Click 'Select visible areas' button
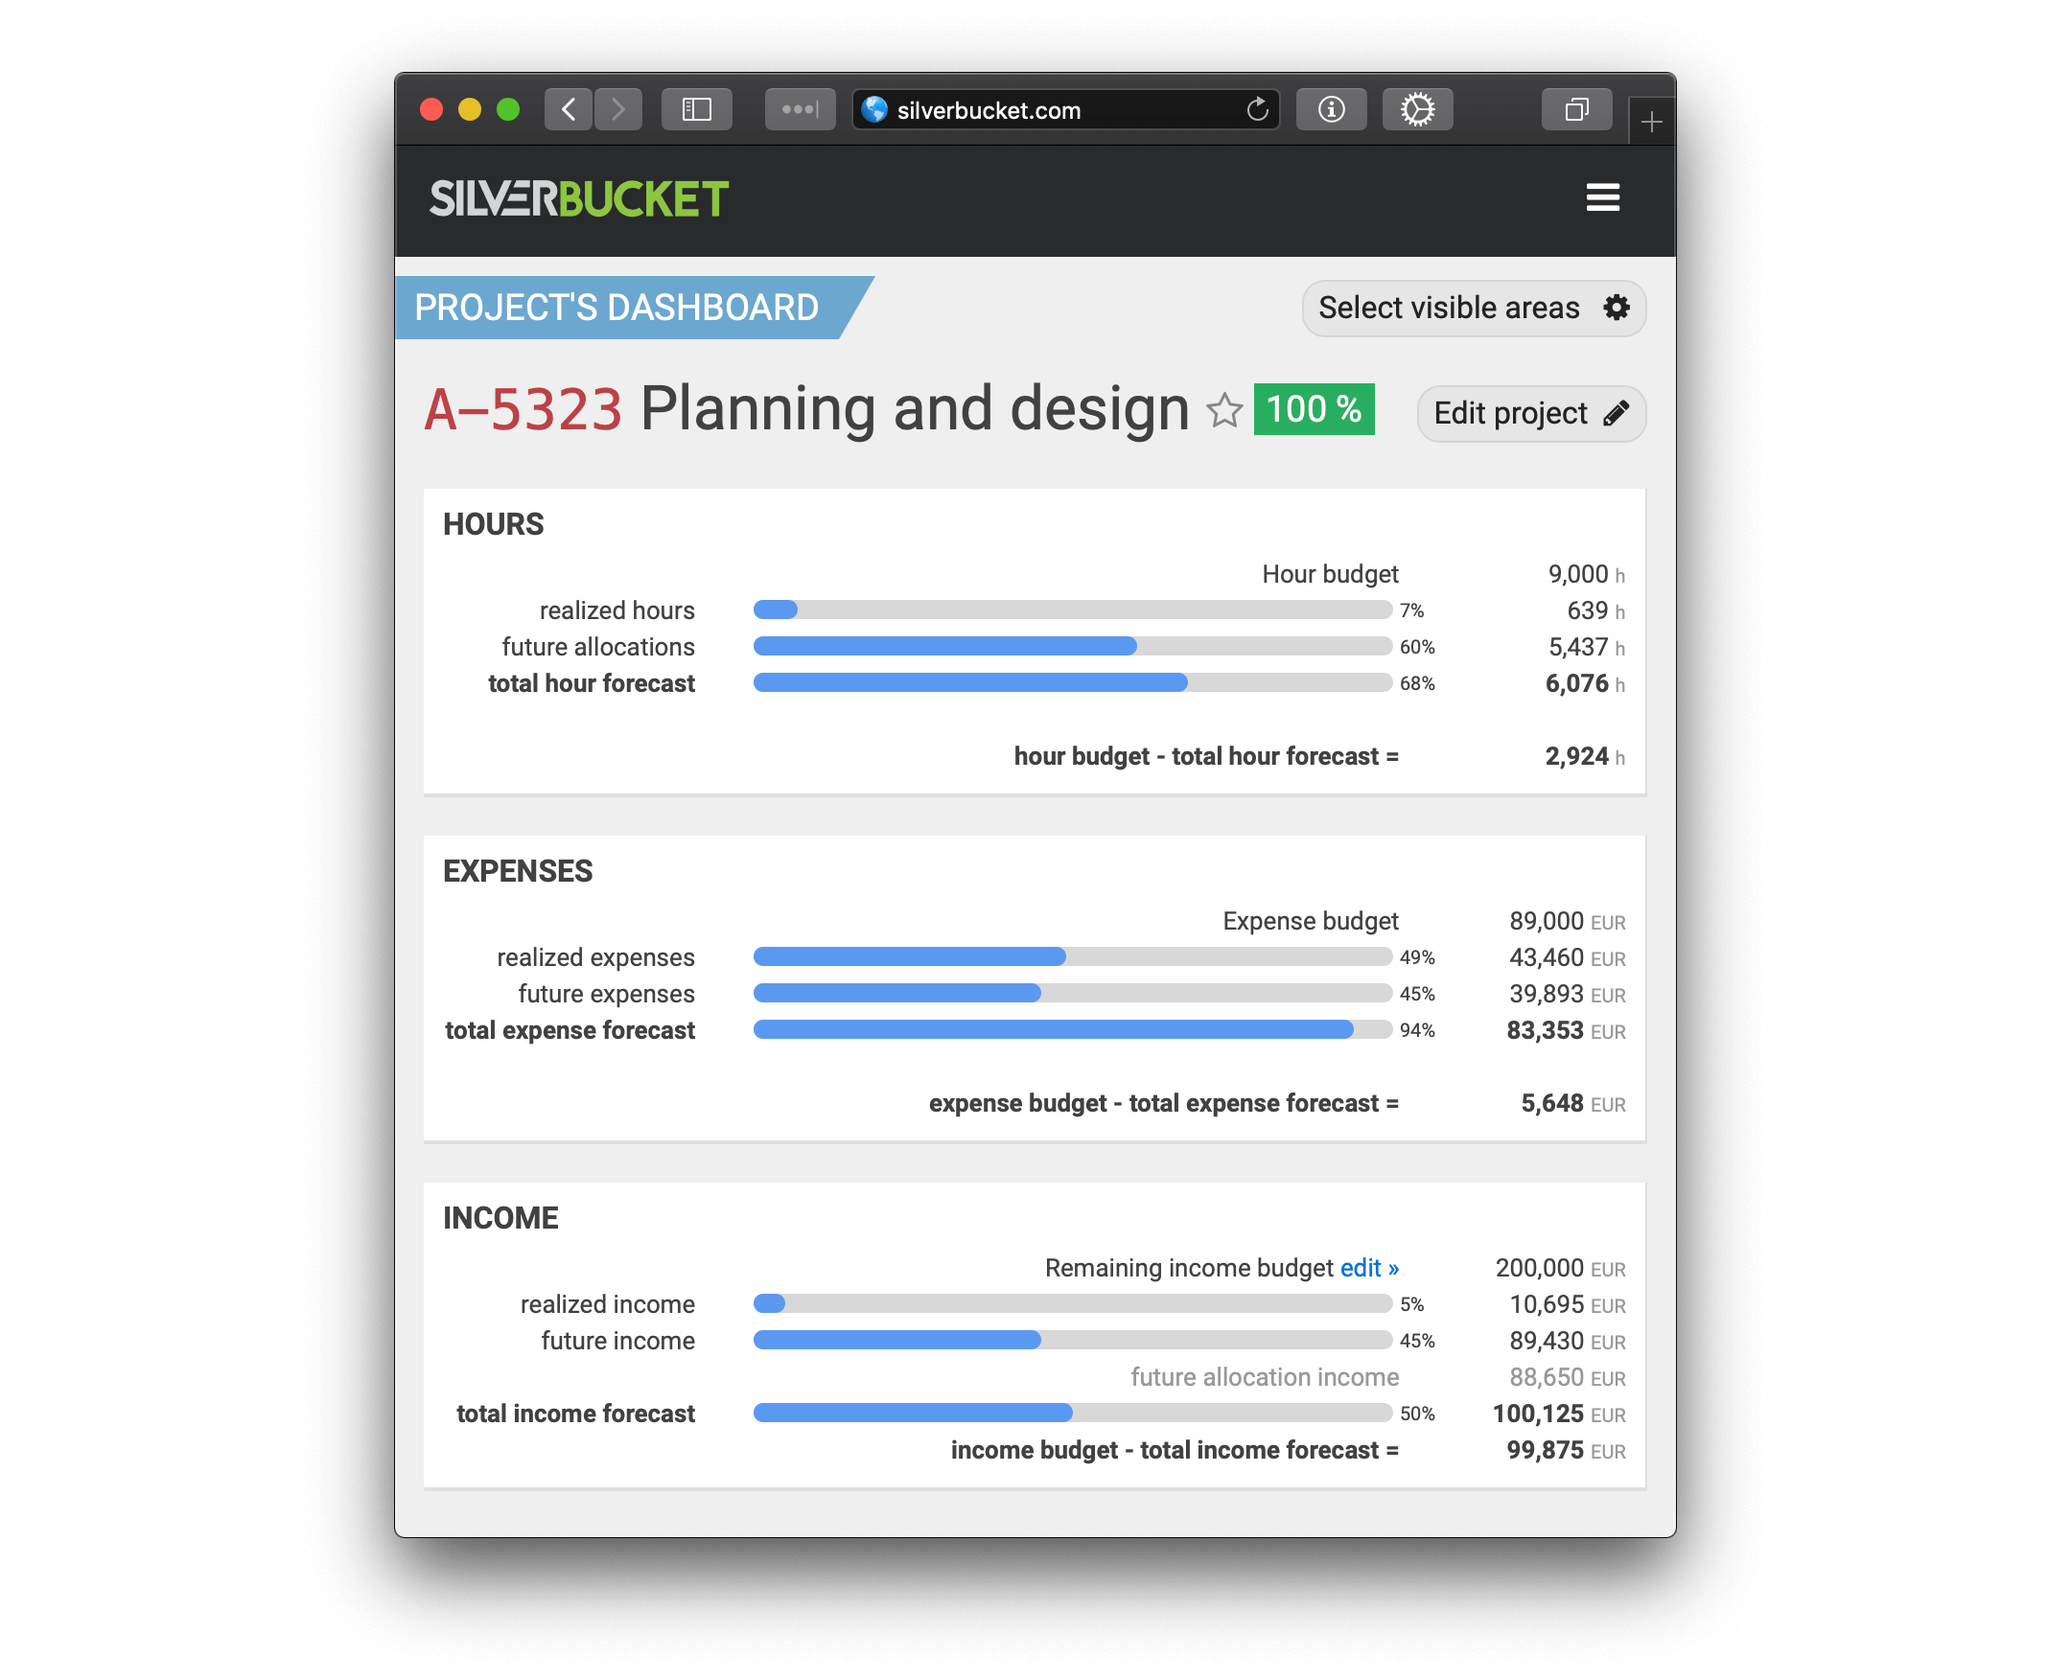This screenshot has height=1679, width=2071. coord(1471,310)
